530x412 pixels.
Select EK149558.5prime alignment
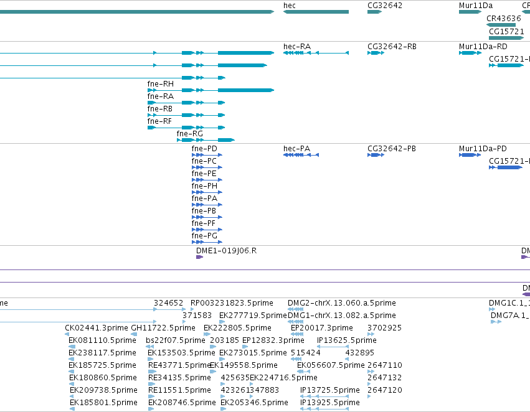[x=212, y=372]
